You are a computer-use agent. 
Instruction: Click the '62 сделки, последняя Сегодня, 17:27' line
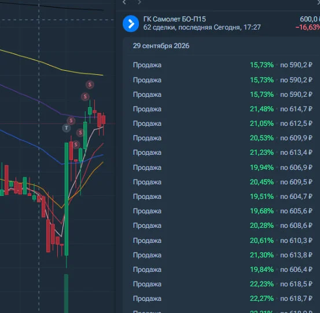coord(202,27)
